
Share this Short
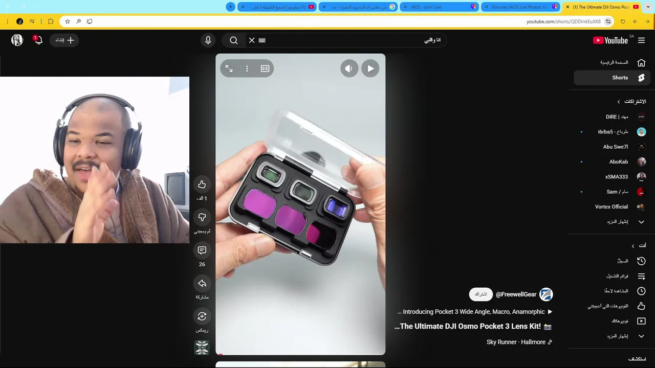tap(202, 283)
